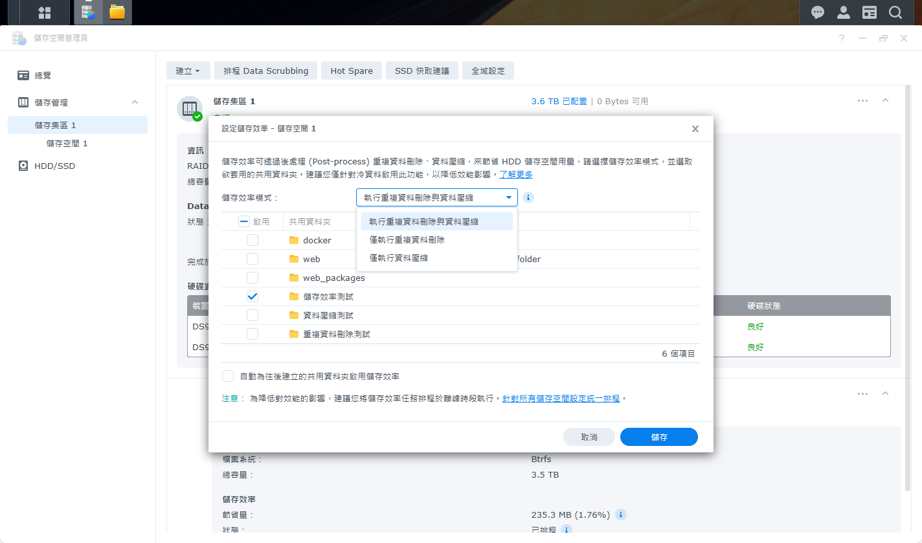Enable the web_packages folder checkbox
Viewport: 922px width, 543px height.
pyautogui.click(x=253, y=278)
